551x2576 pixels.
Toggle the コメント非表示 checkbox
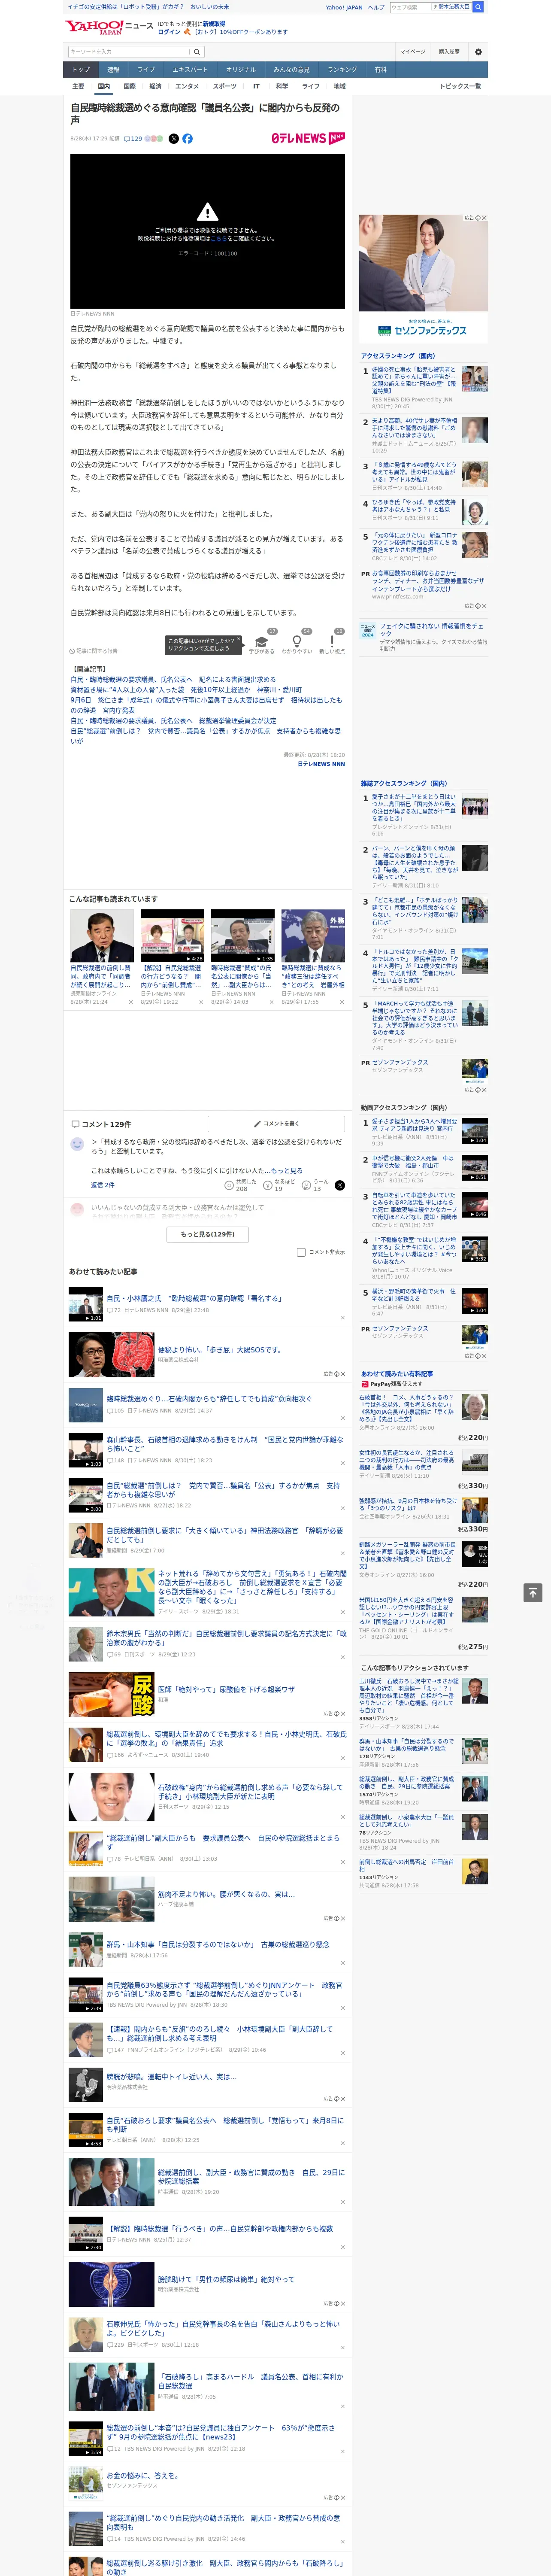(x=301, y=1252)
